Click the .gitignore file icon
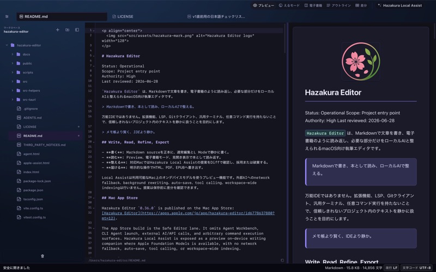Viewport: 436px width, 272px height. 19,108
